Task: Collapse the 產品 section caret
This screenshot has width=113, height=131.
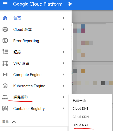Action: coord(14,122)
